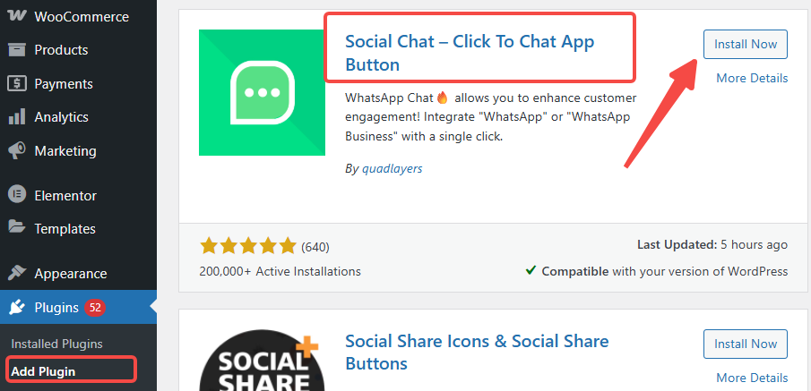View More Details for Social Chat
The height and width of the screenshot is (391, 811).
pyautogui.click(x=752, y=78)
